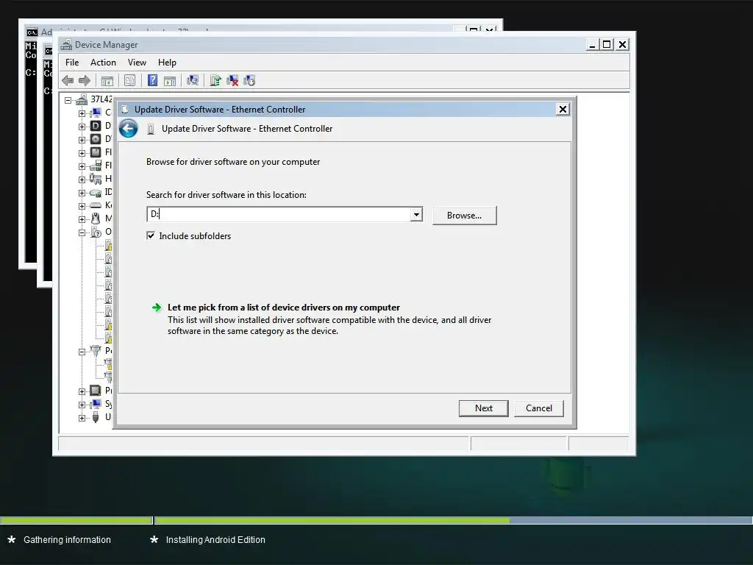This screenshot has height=565, width=753.
Task: Select the Mice category mouse icon
Action: click(x=96, y=218)
